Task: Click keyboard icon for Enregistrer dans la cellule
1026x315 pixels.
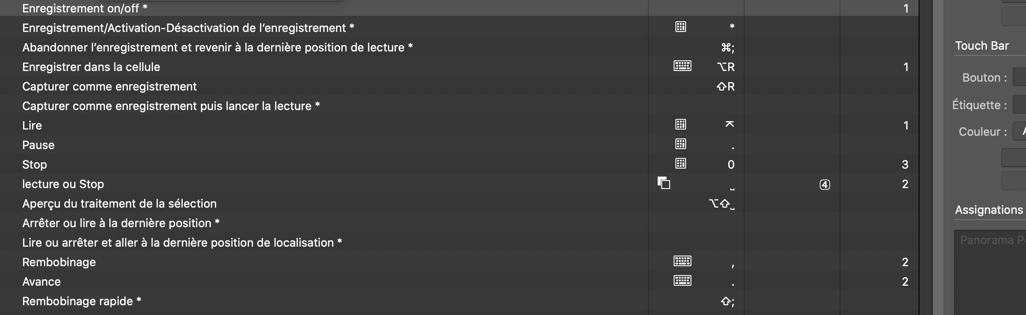Action: 682,67
